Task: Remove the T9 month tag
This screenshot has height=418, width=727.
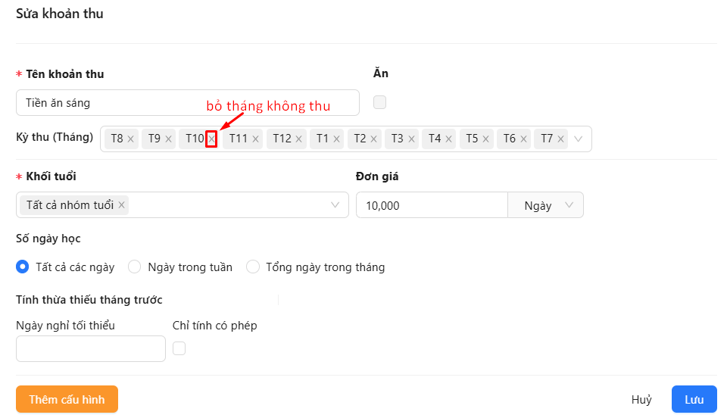Action: [x=168, y=139]
